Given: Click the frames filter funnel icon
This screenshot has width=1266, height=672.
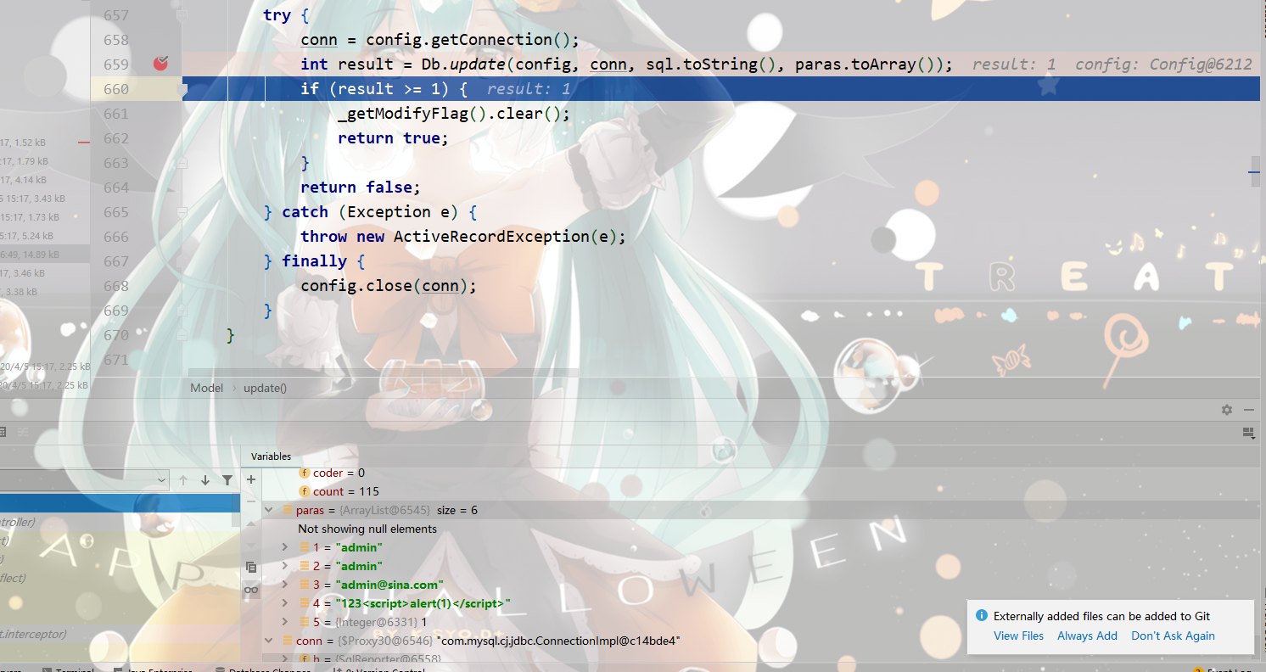Looking at the screenshot, I should 227,480.
